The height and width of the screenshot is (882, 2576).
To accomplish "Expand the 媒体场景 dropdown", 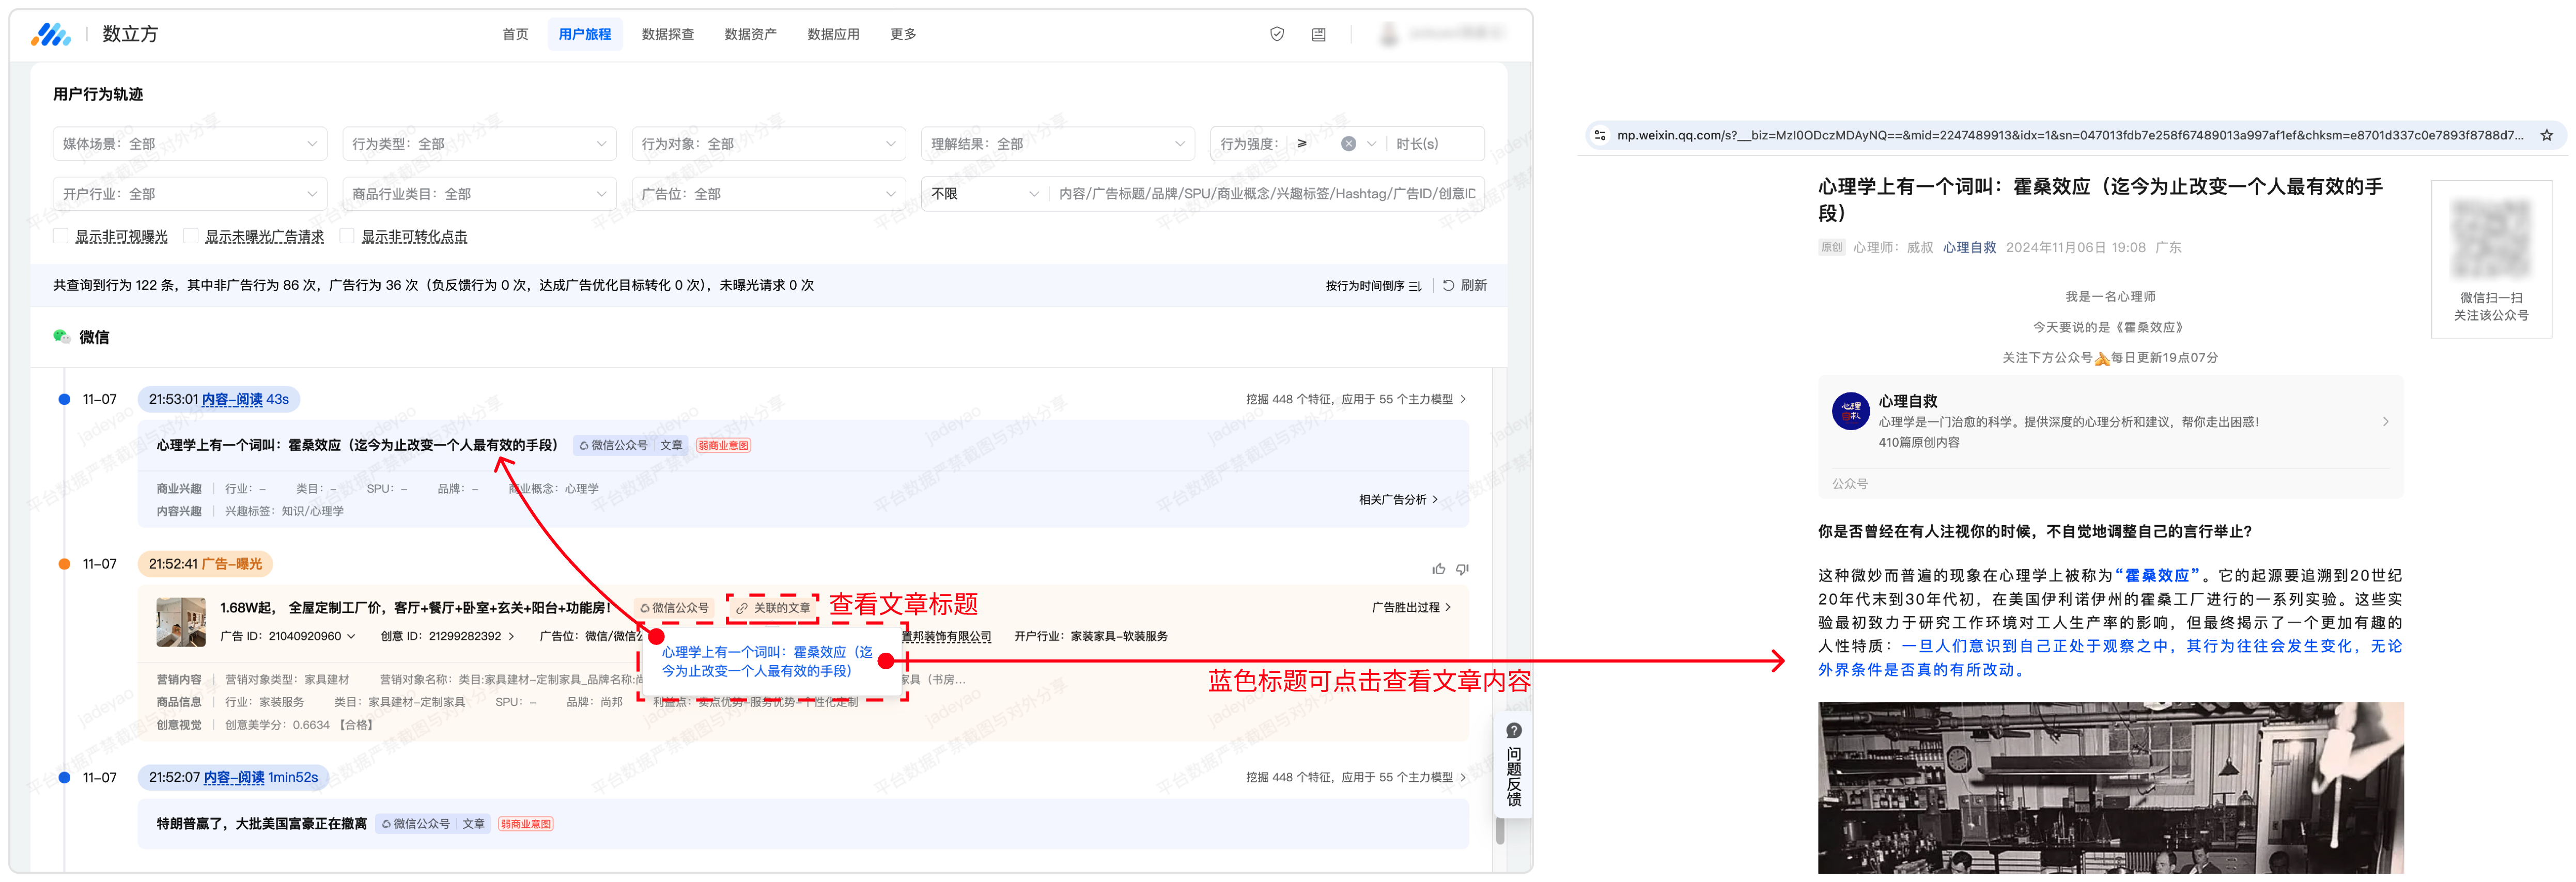I will (189, 144).
